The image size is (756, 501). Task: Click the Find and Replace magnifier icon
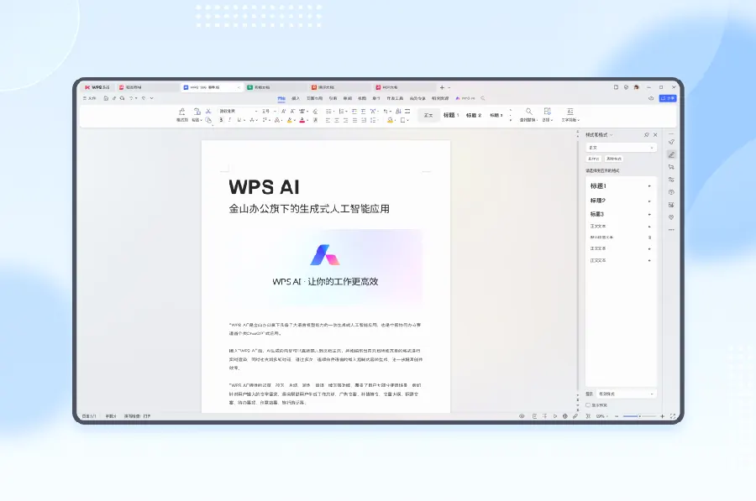[x=529, y=112]
